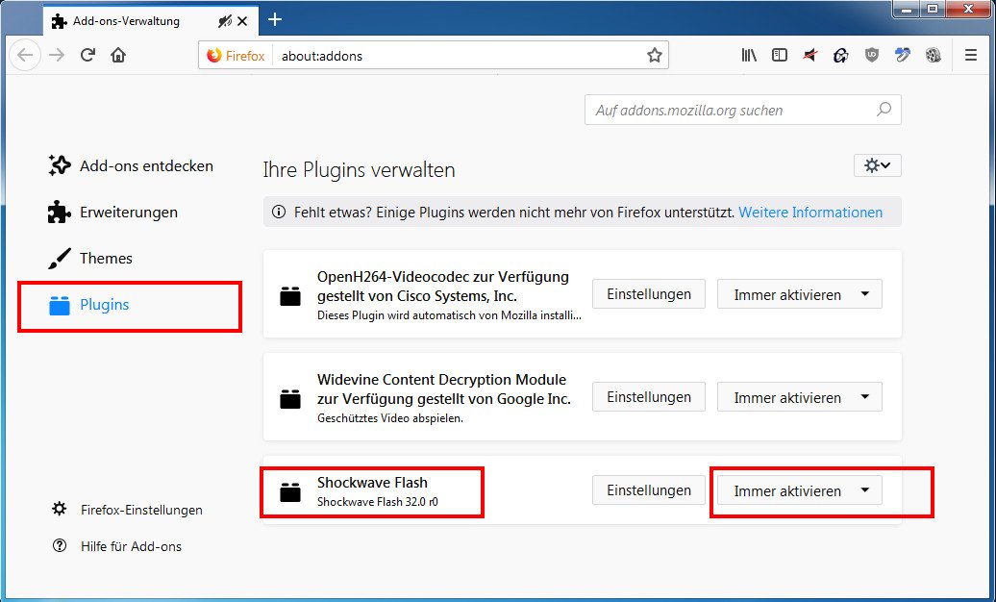The image size is (996, 602).
Task: Go back using the back arrow
Action: [x=25, y=56]
